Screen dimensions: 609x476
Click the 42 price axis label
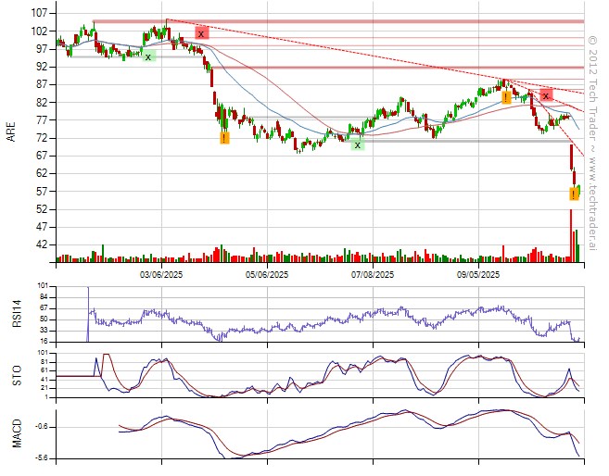click(x=42, y=245)
